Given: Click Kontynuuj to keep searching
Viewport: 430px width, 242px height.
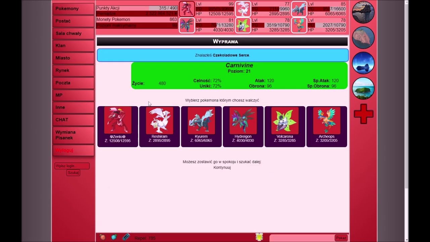Looking at the screenshot, I should tap(222, 167).
